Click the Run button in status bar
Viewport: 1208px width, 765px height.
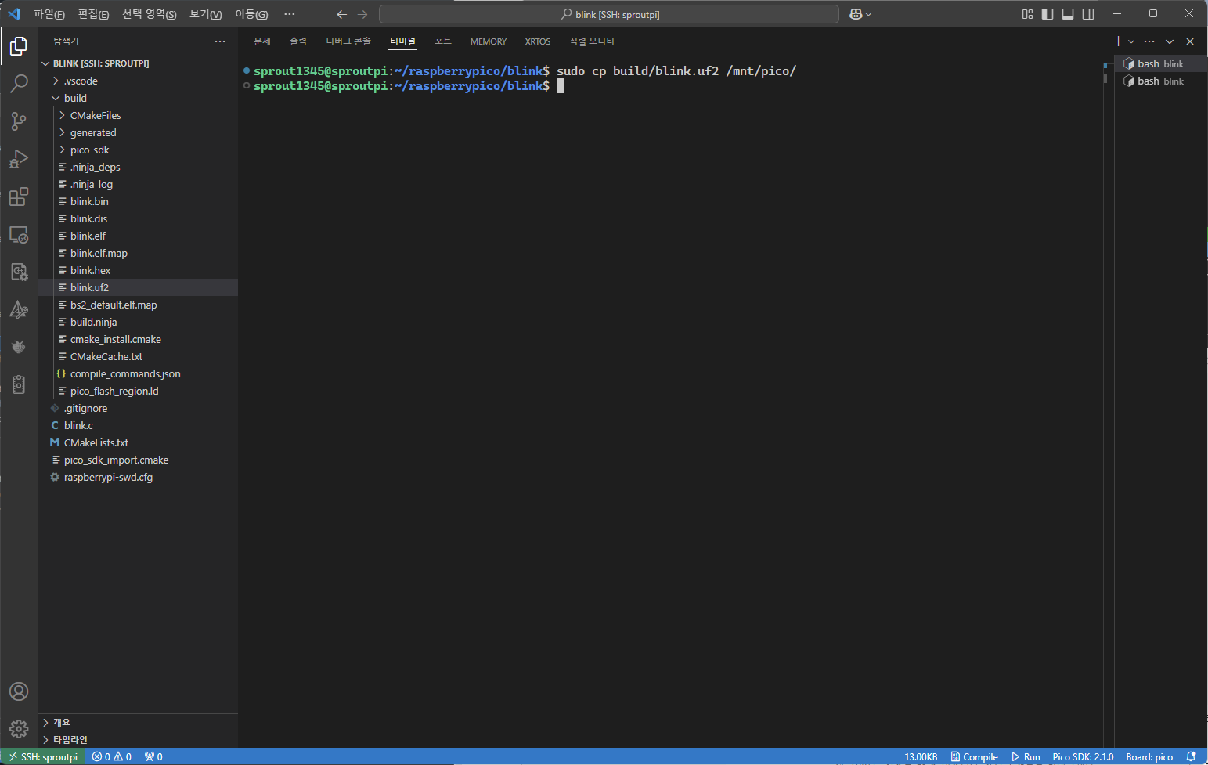click(x=1026, y=756)
